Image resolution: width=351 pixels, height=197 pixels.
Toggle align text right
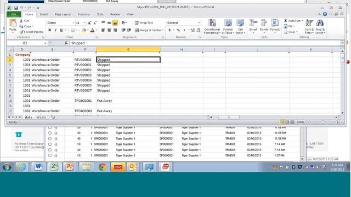coord(115,30)
